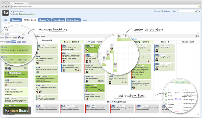Viewport: 202px width, 118px height.
Task: Click the assignee avatar on card 39843
Action: click(x=157, y=69)
